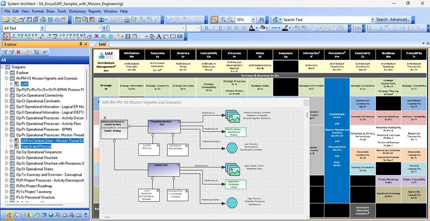Click Architecture Roadmap Am-Rm cell

click(388, 67)
